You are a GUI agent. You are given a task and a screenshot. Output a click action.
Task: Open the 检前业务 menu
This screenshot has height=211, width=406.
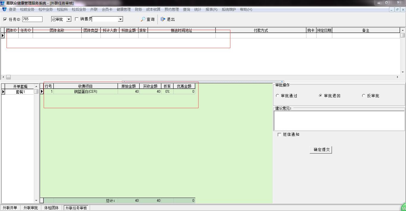(27, 10)
